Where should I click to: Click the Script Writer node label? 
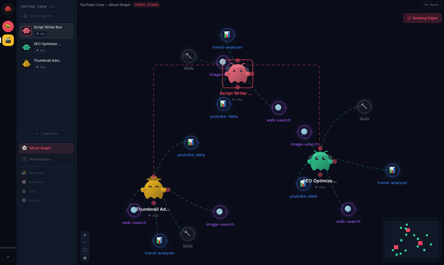tap(236, 93)
